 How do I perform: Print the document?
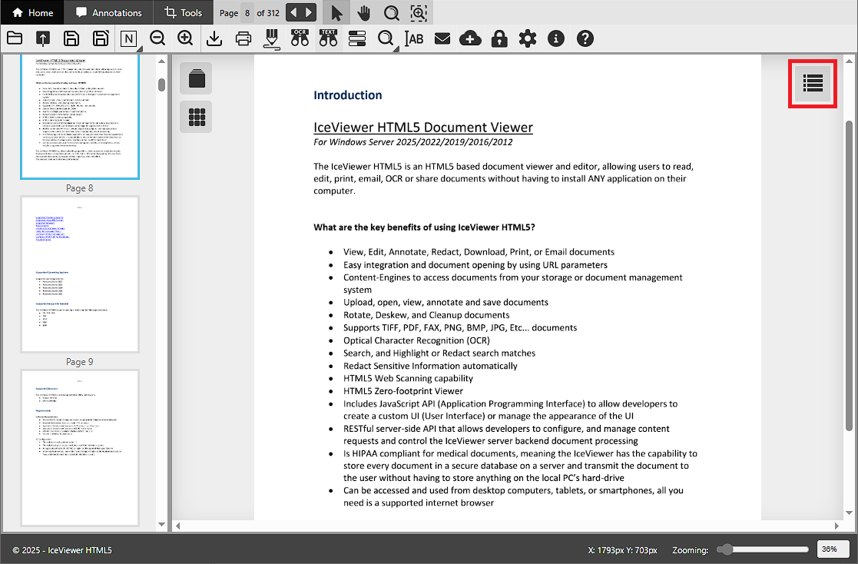click(243, 38)
